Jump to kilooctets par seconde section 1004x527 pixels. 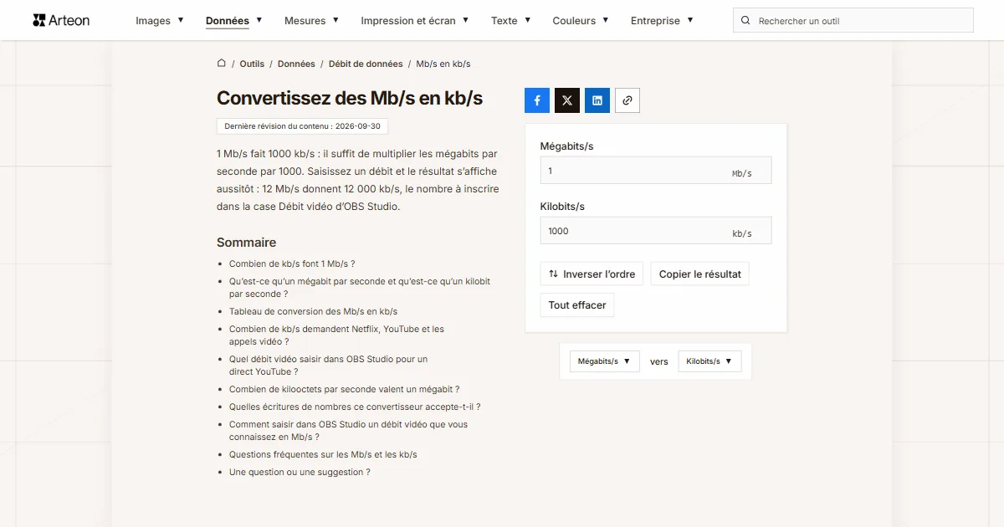[344, 389]
